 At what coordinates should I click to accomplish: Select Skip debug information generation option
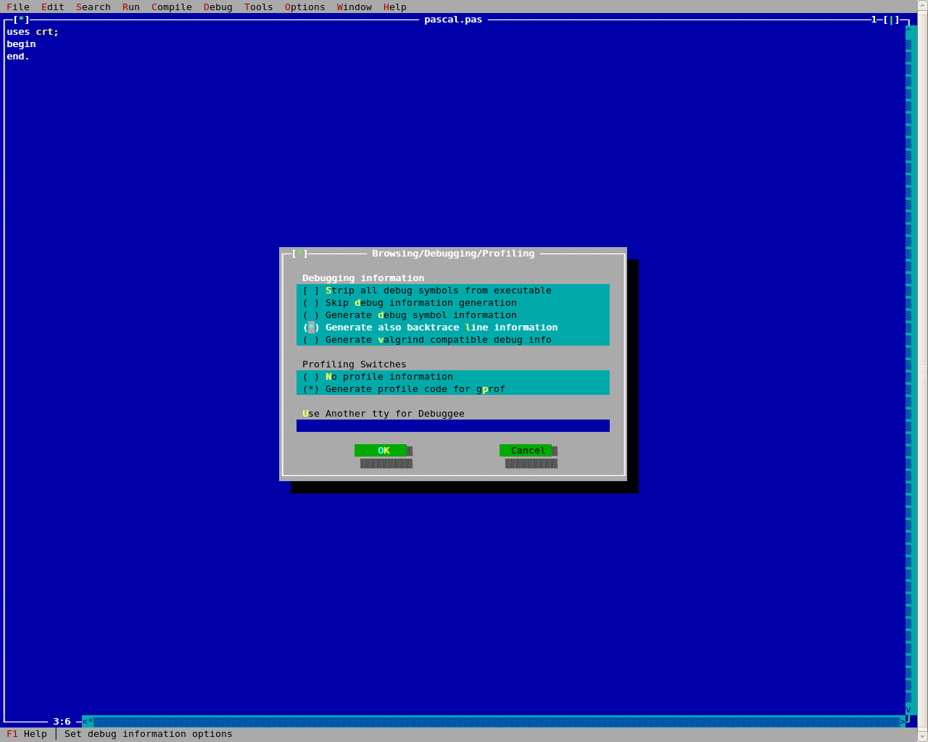tap(311, 303)
